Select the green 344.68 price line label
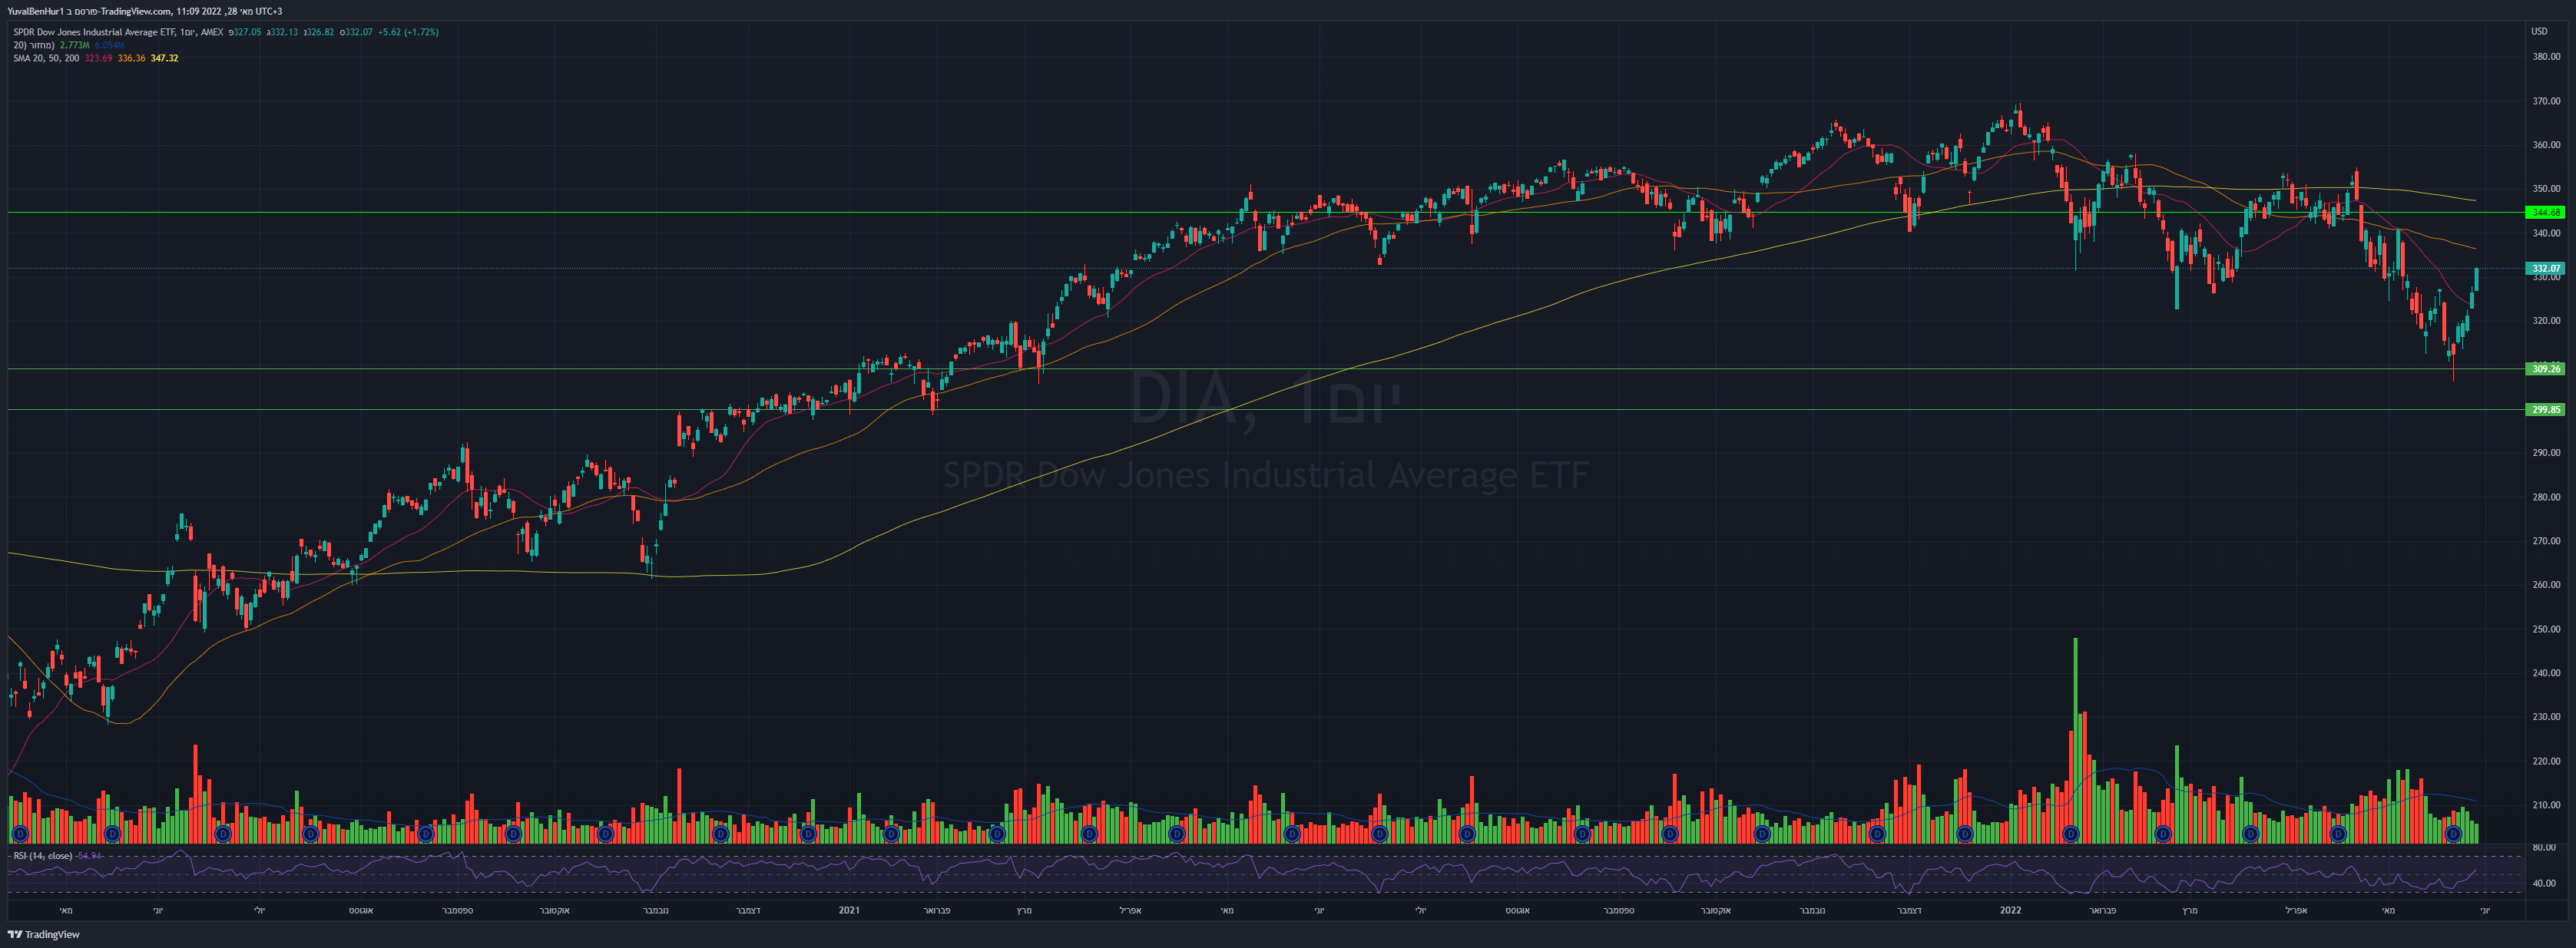This screenshot has height=948, width=2576. [x=2545, y=213]
